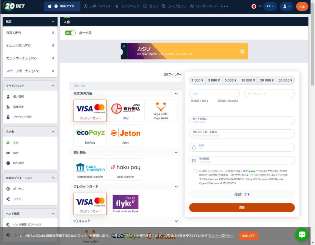The height and width of the screenshot is (245, 315).
Task: Open the リーダーボード menu
Action: (204, 6)
